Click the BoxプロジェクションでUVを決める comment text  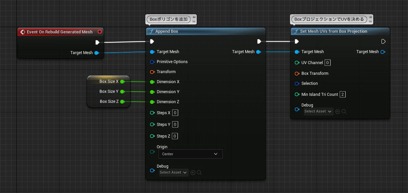point(329,19)
